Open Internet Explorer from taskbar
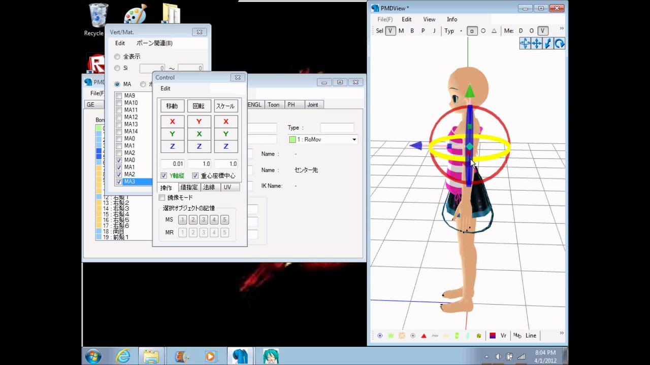This screenshot has height=365, width=650. click(123, 356)
